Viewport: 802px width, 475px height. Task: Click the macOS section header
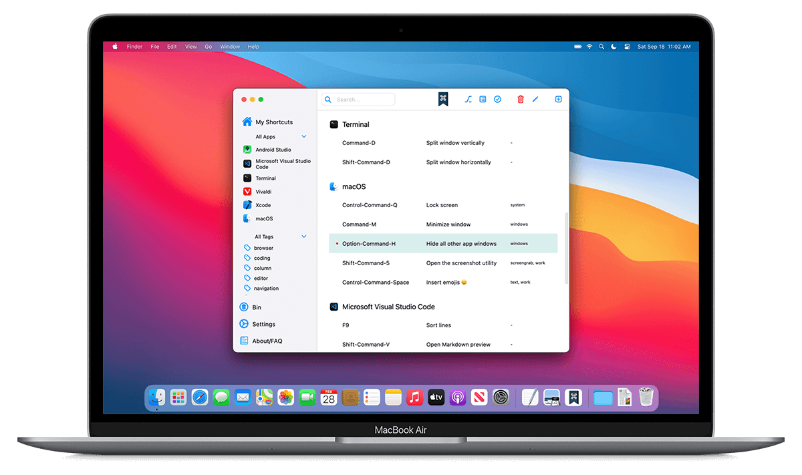348,186
